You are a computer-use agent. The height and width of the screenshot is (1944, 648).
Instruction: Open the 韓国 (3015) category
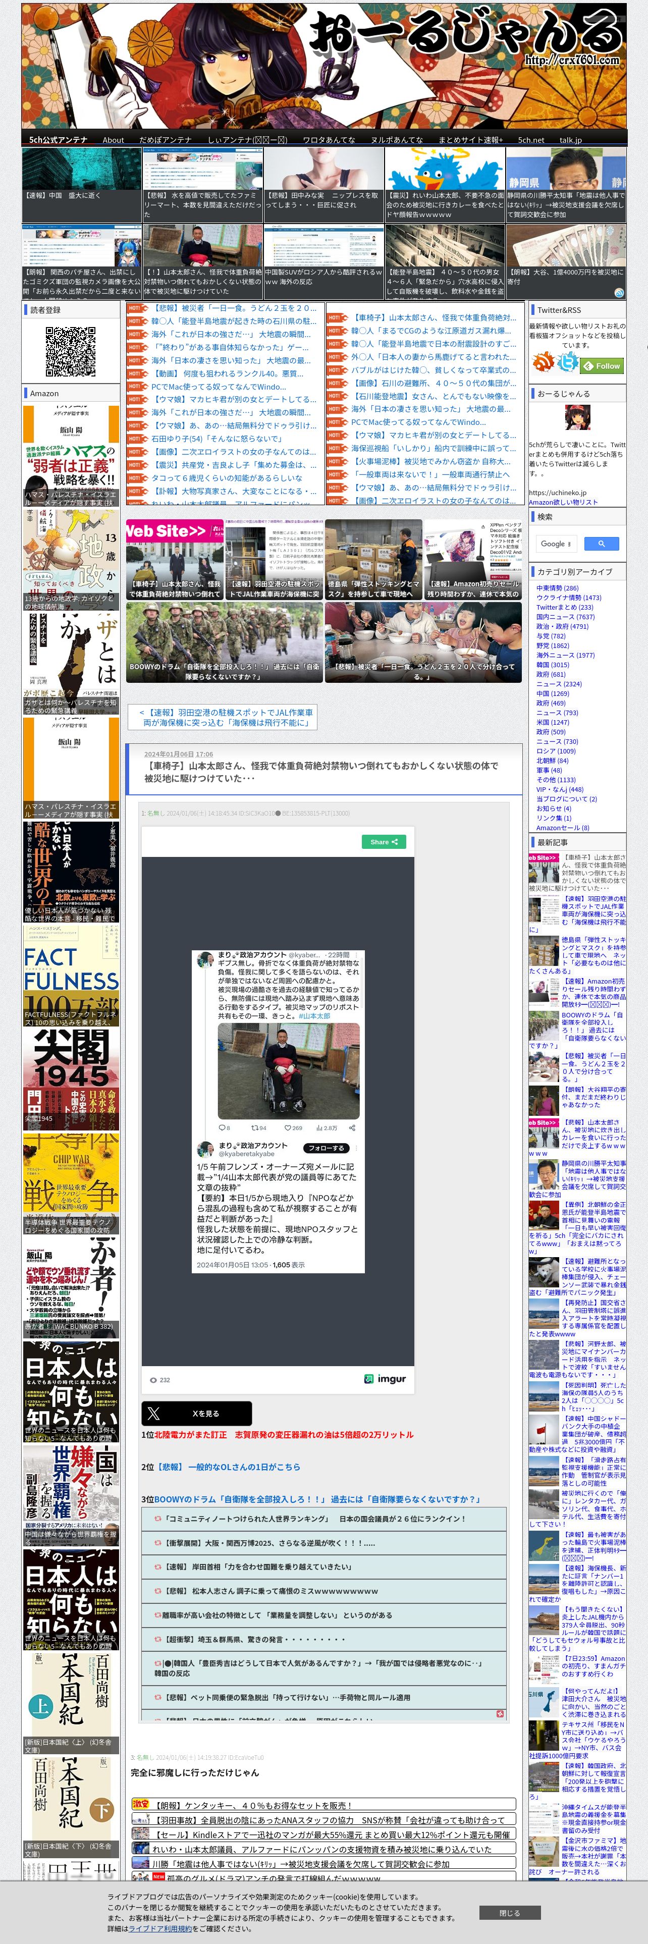[x=553, y=665]
